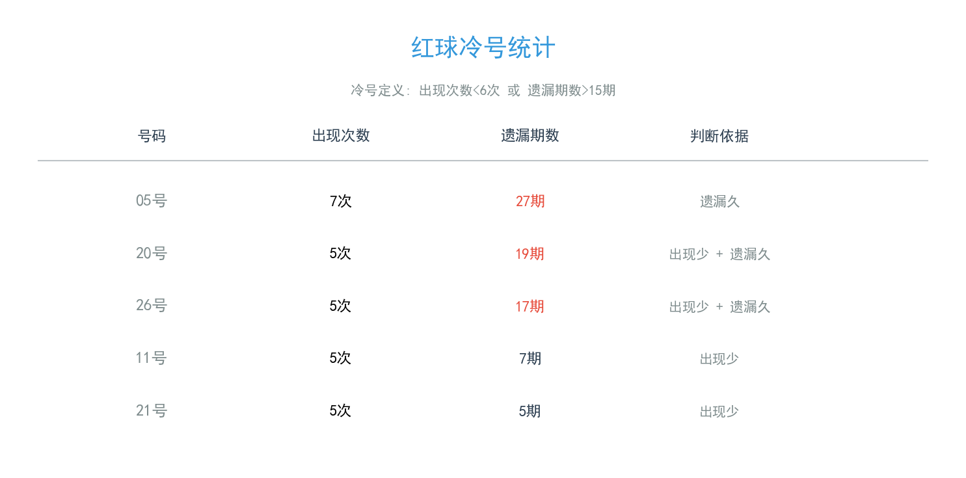Screen dimensions: 966x478
Task: Select the 21号 number cell
Action: click(x=152, y=411)
